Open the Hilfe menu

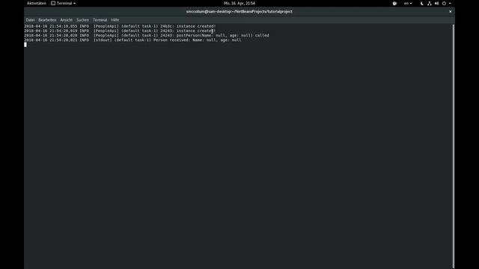click(115, 20)
